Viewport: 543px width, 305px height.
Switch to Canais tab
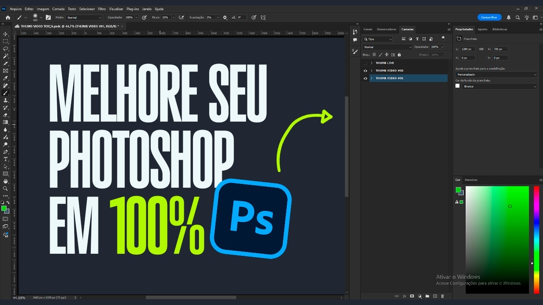[368, 29]
